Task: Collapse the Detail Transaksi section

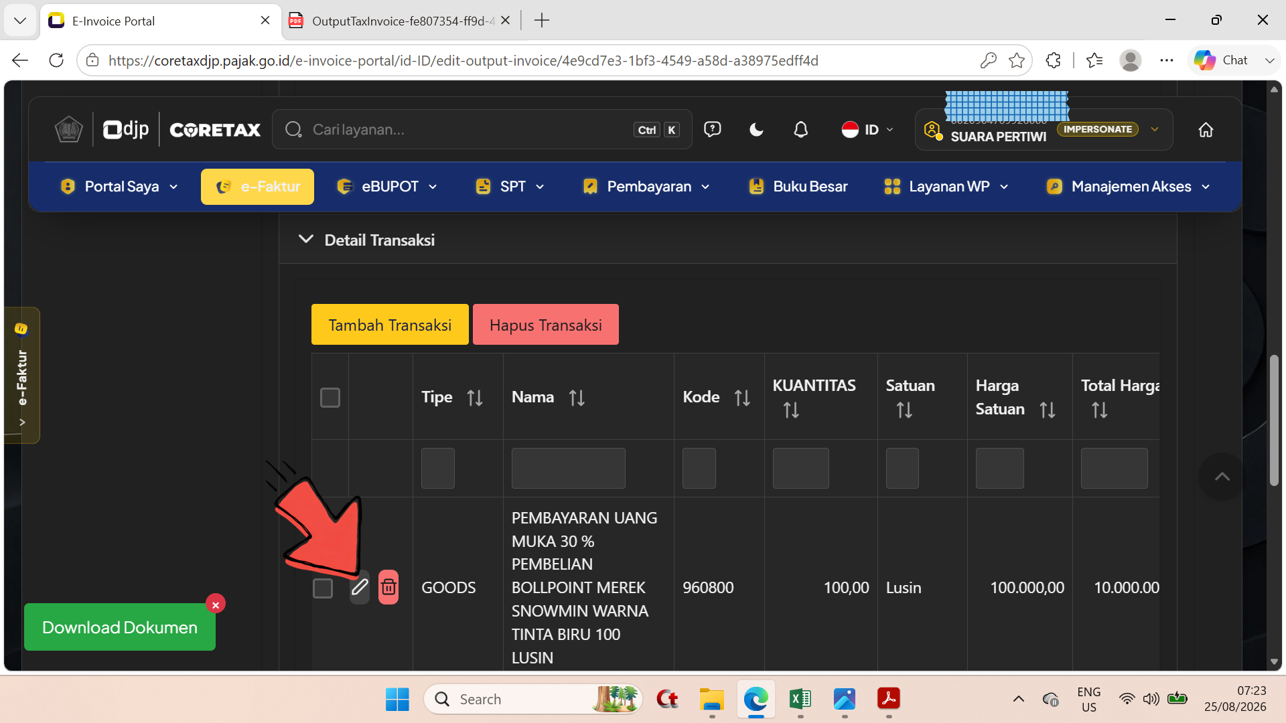Action: click(x=306, y=240)
